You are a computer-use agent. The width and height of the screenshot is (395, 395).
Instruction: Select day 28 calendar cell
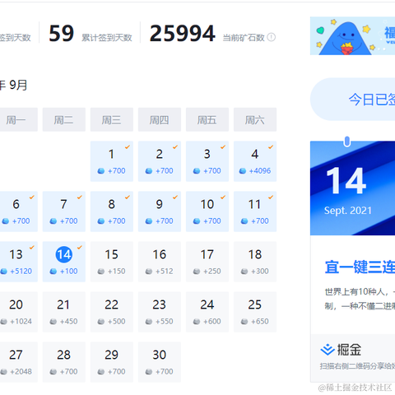point(64,362)
